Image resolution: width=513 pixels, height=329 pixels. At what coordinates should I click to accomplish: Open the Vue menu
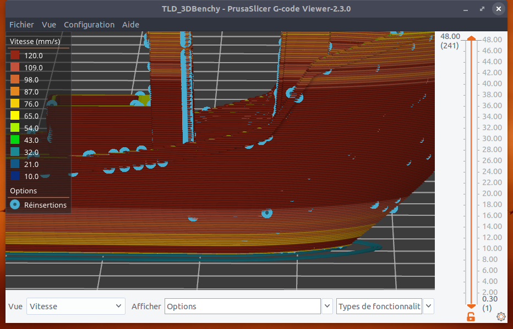[49, 25]
